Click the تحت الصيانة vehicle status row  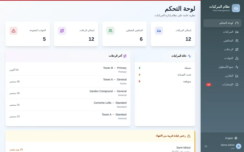pos(165,75)
